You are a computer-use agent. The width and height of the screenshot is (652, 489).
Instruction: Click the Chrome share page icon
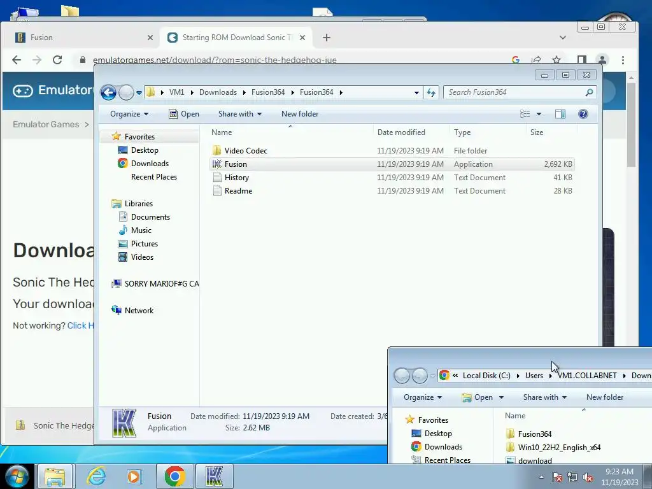pos(536,60)
